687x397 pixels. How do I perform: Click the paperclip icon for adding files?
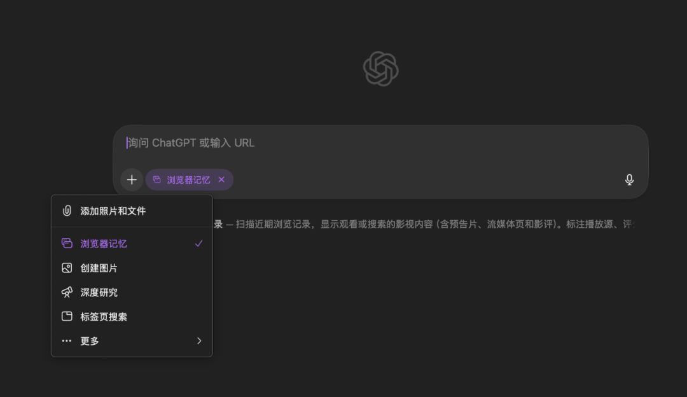(67, 211)
